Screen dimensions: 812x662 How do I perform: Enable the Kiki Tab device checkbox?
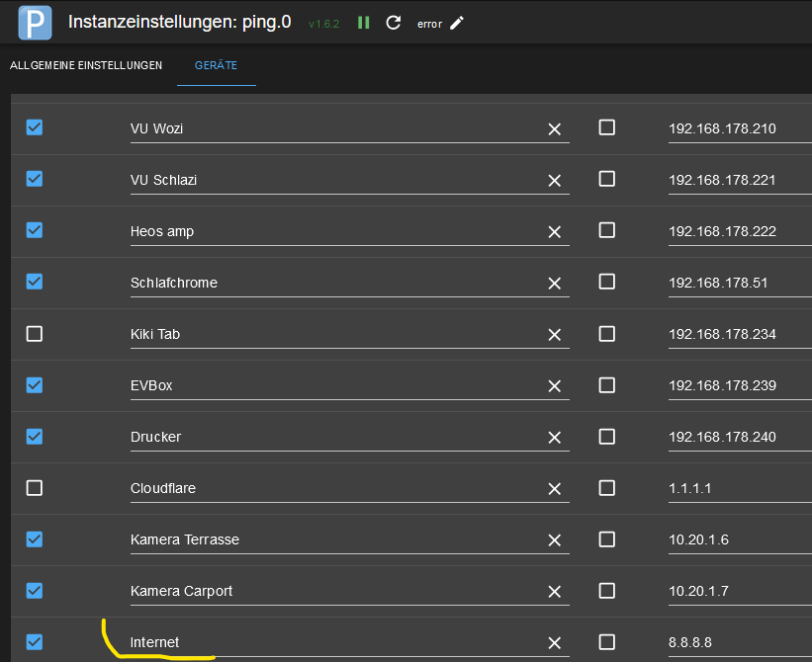[x=35, y=334]
